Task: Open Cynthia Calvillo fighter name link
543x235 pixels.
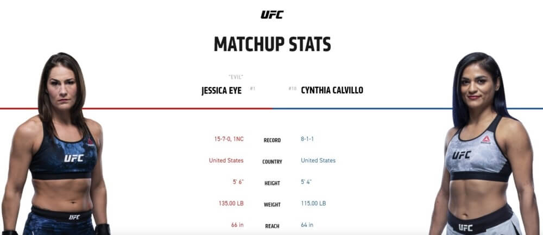Action: point(332,90)
